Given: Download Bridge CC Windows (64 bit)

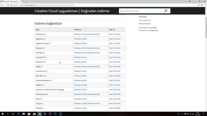Looking at the screenshot, I should (x=93, y=67).
